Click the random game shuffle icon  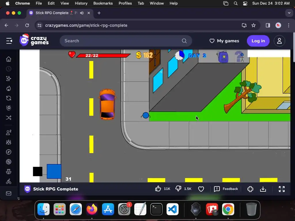9,118
